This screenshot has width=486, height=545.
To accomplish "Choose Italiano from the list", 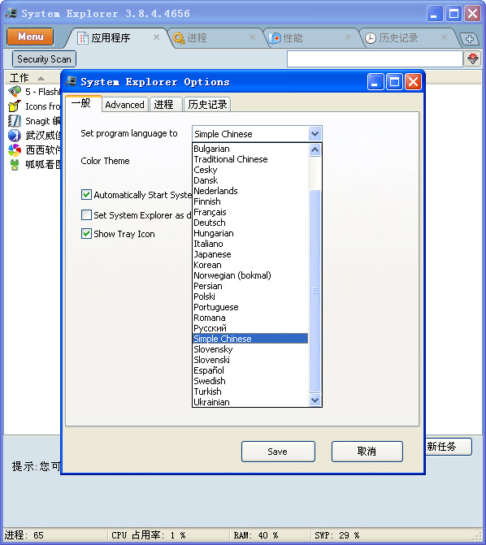I will tap(250, 244).
